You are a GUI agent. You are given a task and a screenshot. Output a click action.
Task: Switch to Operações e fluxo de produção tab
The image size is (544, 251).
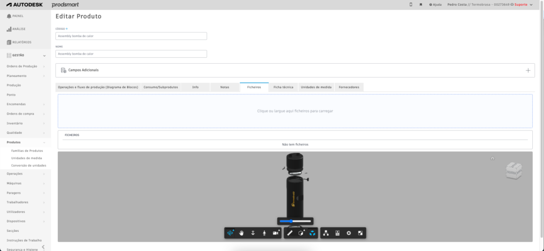click(x=98, y=88)
